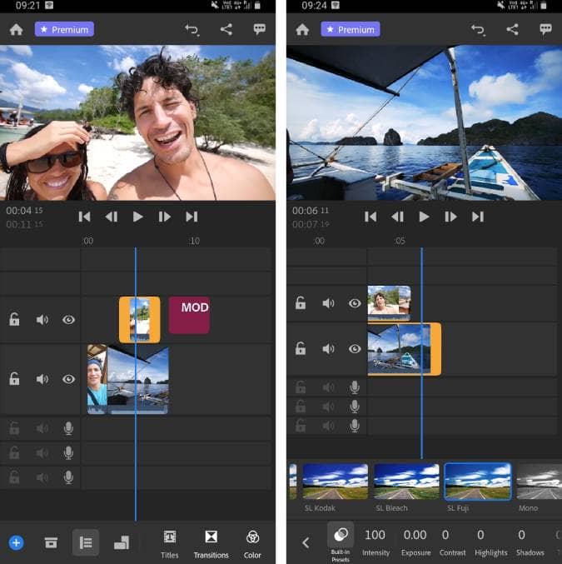Screen dimensions: 562x564
Task: Open the Titles tool
Action: point(170,542)
